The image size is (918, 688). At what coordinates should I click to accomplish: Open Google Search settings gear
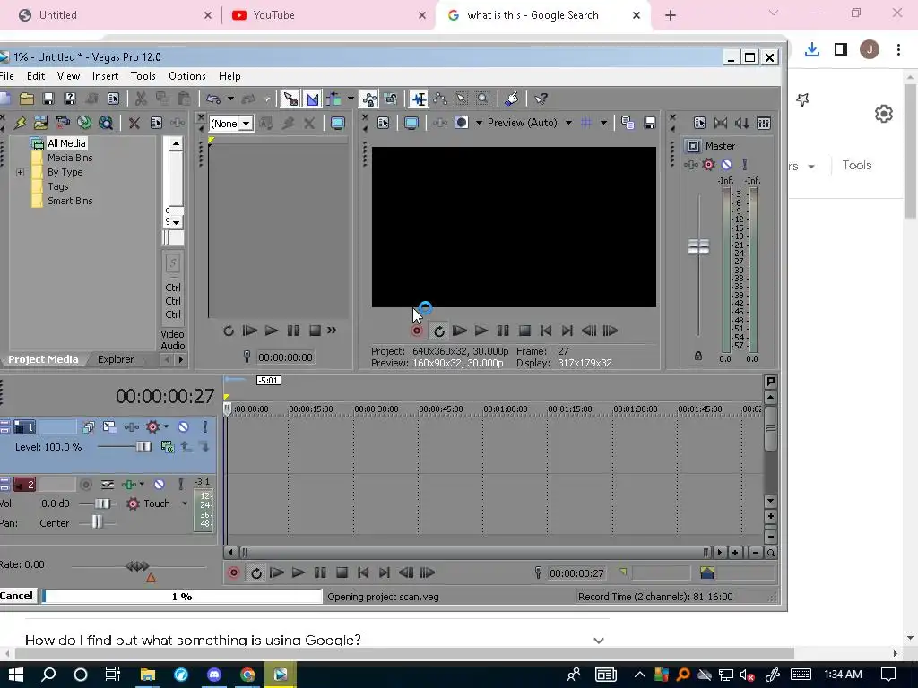(883, 114)
